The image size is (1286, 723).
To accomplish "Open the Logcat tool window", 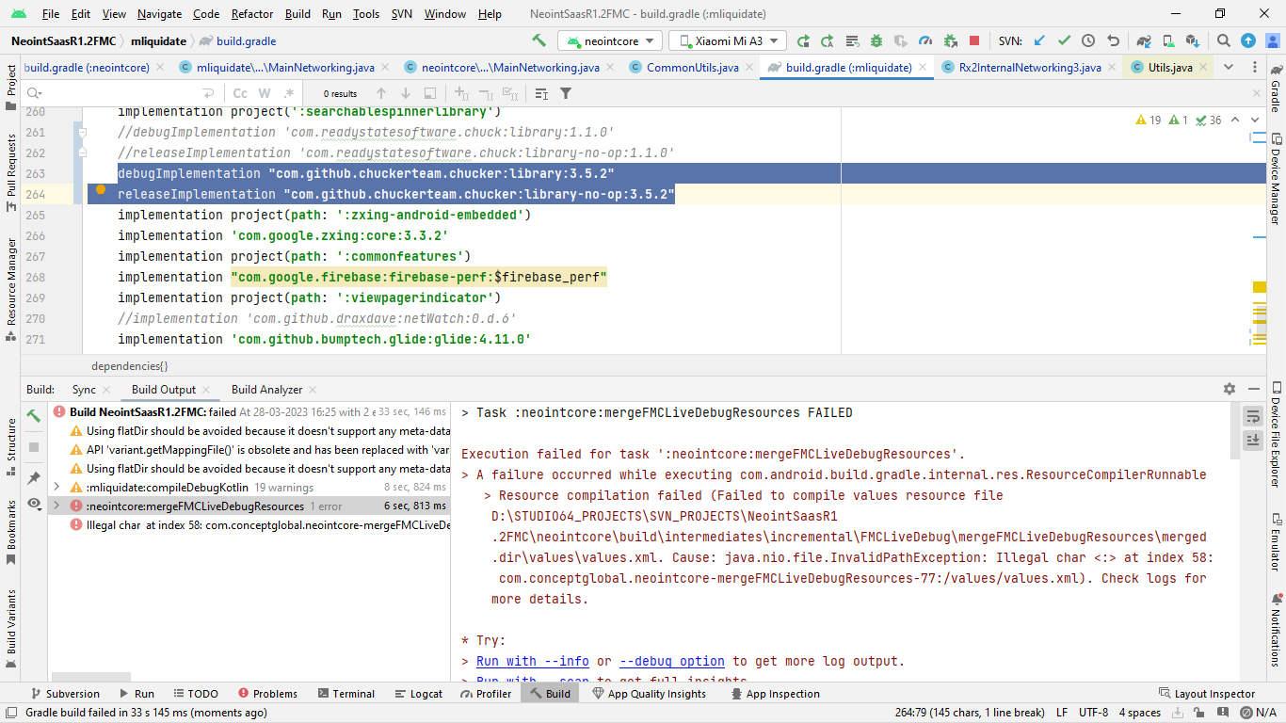I will pos(418,694).
